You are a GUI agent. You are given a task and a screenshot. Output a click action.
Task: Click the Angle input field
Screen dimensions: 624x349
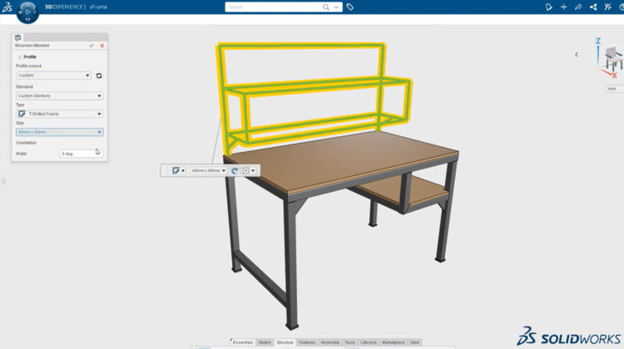click(81, 154)
